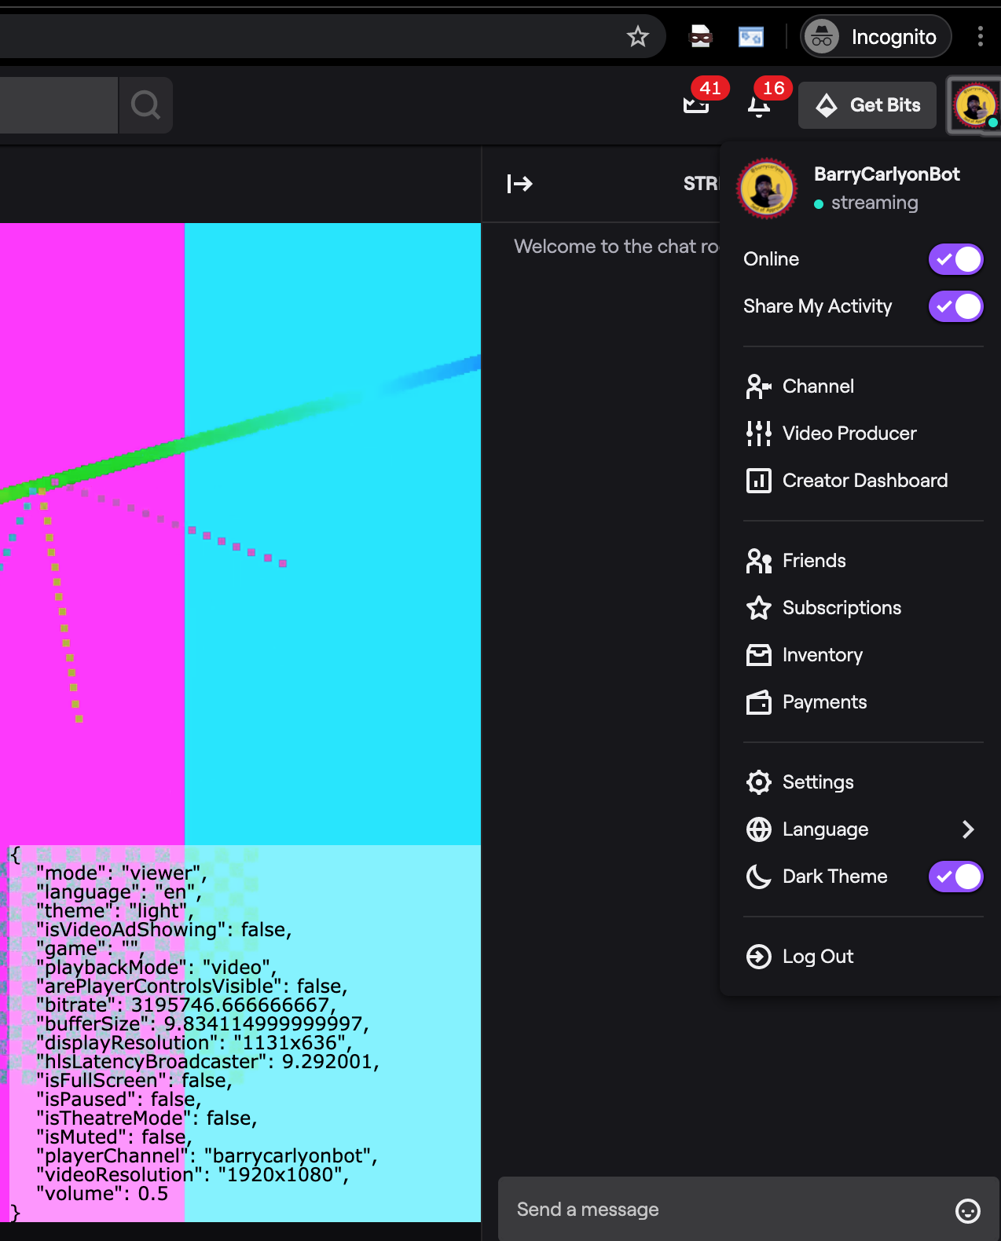This screenshot has height=1241, width=1001.
Task: Click the Twitch search magnifier button
Action: [145, 104]
